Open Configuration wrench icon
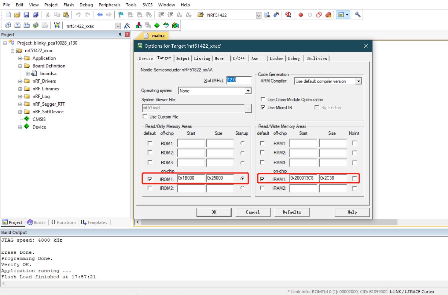Image resolution: width=448 pixels, height=295 pixels. point(358,15)
